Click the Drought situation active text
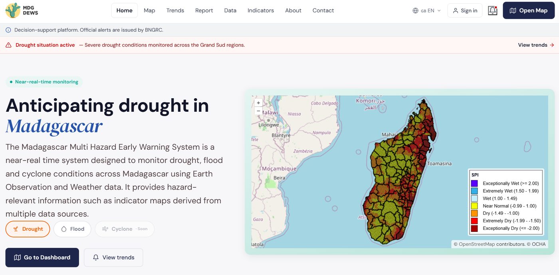The image size is (559, 275). [x=45, y=45]
